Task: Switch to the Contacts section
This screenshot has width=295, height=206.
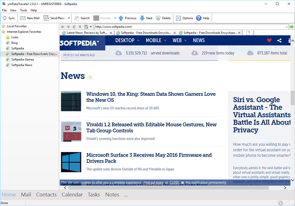Action: pyautogui.click(x=46, y=195)
